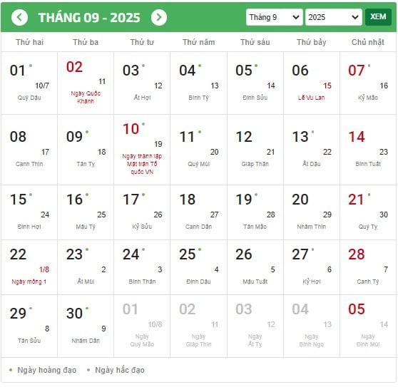398x387 pixels.
Task: Select September 01 Quý Dậu cell
Action: (x=29, y=83)
